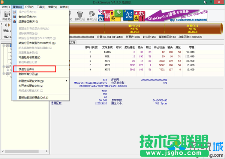Click the 文档(E:) NTFS 16.8GB partition bar

tap(192, 29)
